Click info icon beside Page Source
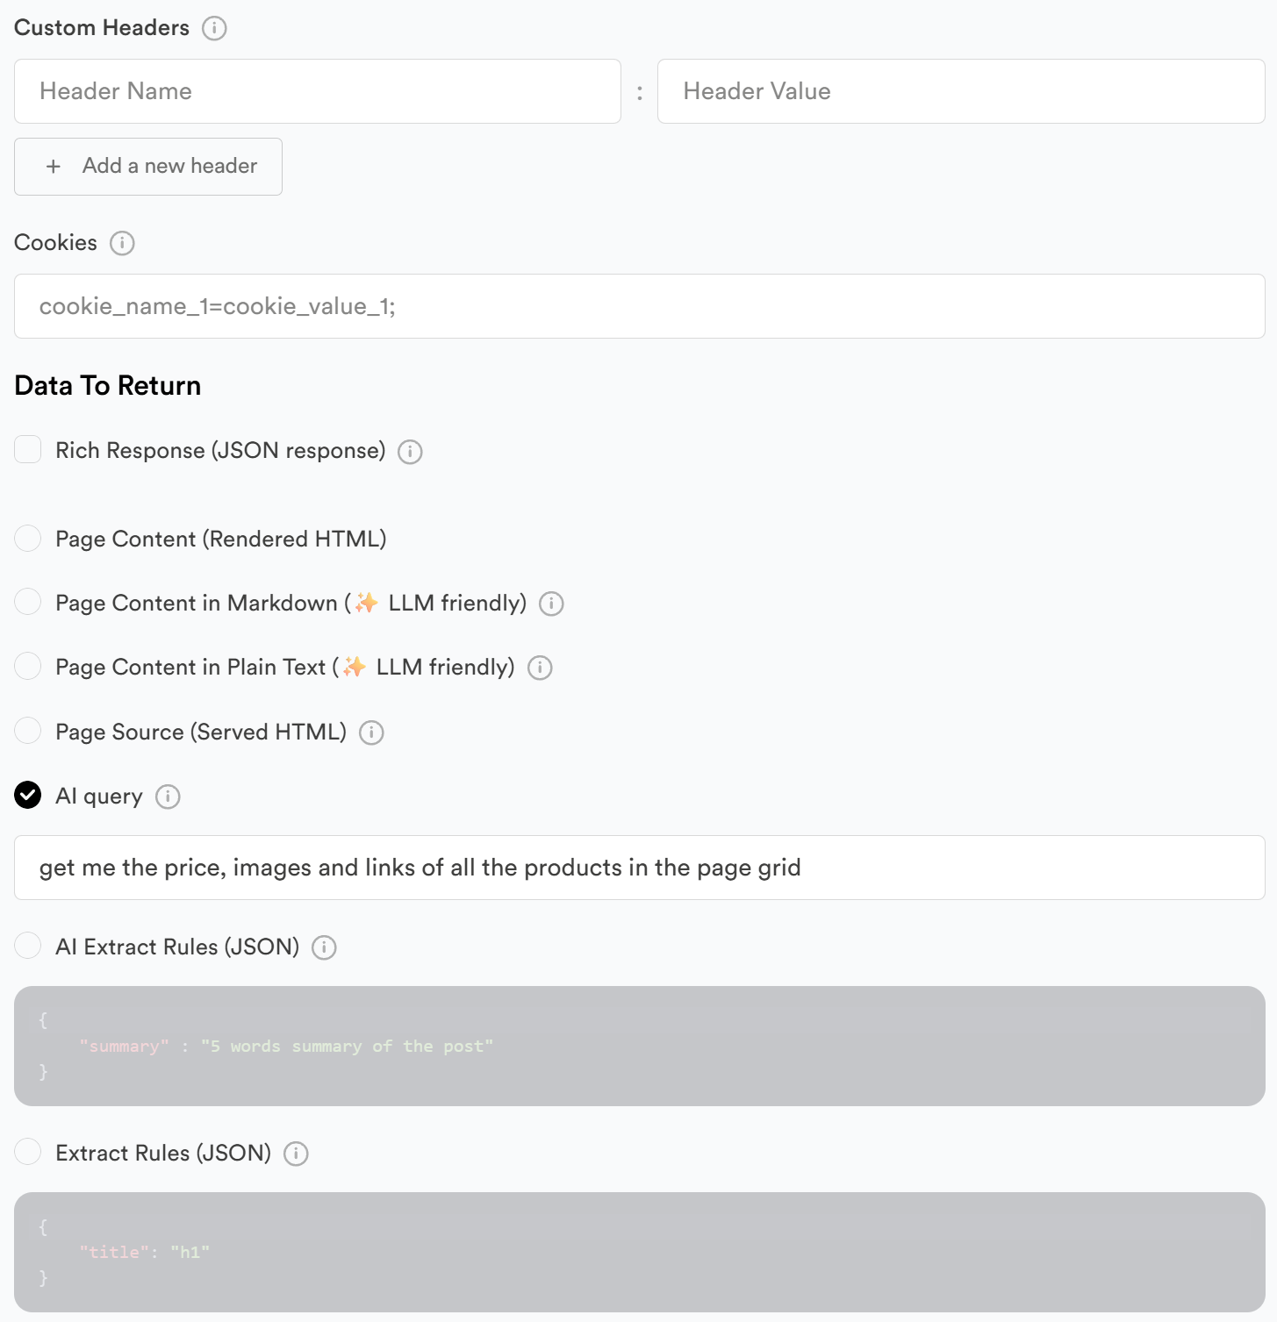Image resolution: width=1277 pixels, height=1322 pixels. point(371,732)
